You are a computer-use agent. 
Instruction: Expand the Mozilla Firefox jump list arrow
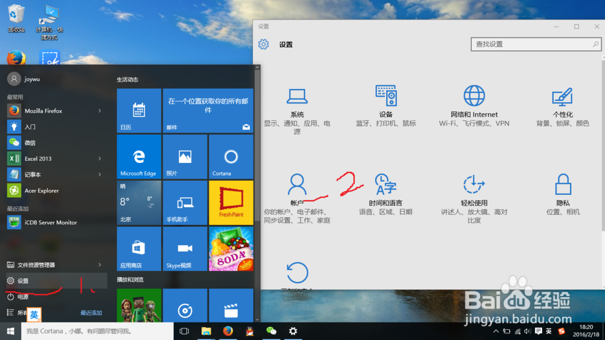100,111
